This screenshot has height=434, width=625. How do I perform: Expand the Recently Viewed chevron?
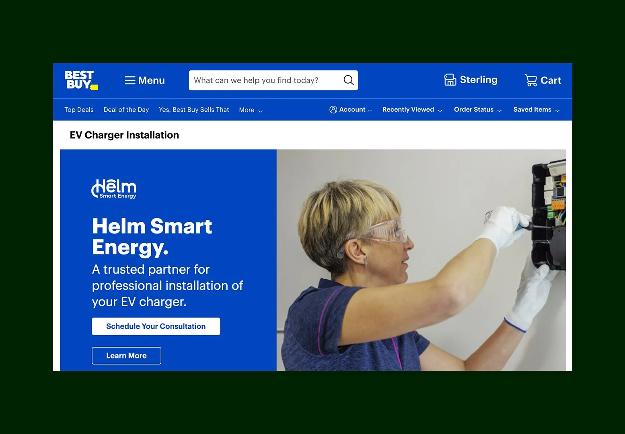(440, 111)
